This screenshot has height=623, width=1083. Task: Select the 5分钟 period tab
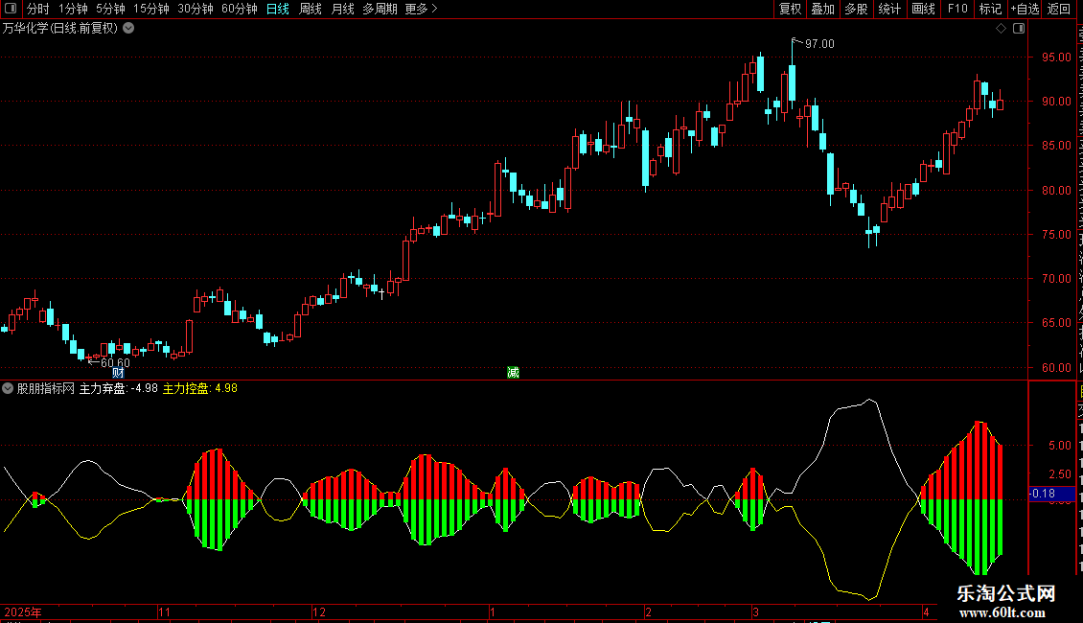(110, 9)
